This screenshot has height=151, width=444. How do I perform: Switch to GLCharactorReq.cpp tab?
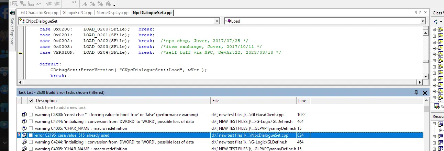tap(40, 13)
